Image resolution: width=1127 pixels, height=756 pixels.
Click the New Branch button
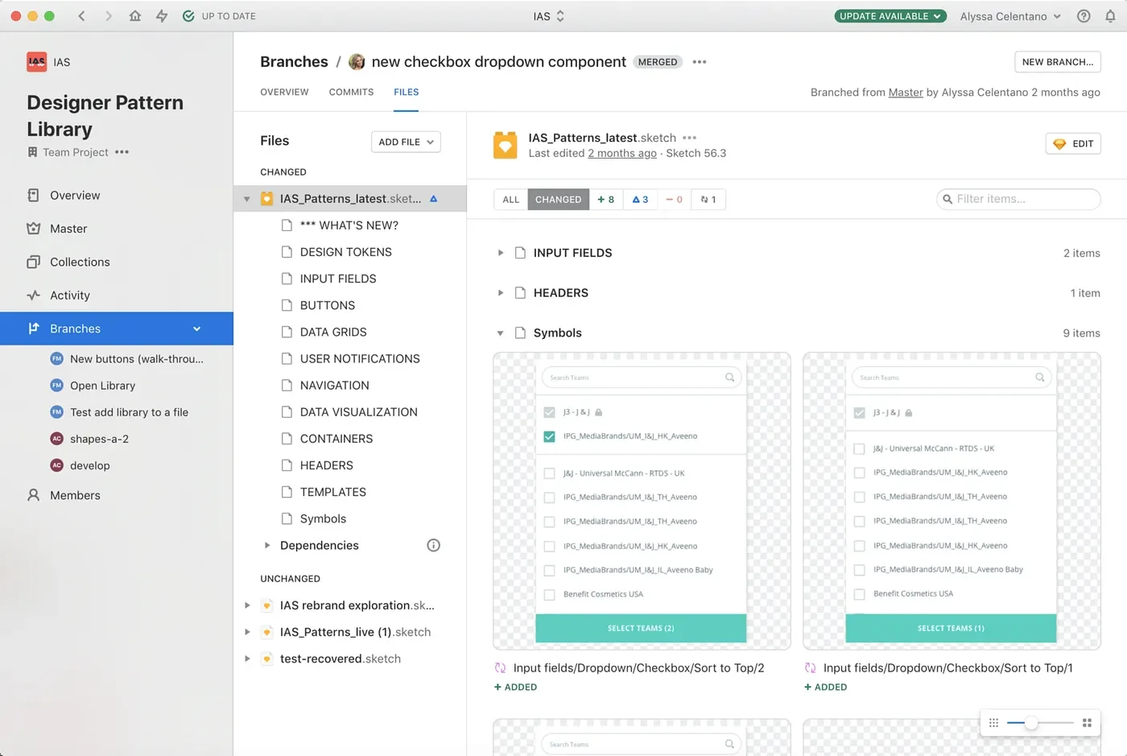coord(1058,62)
